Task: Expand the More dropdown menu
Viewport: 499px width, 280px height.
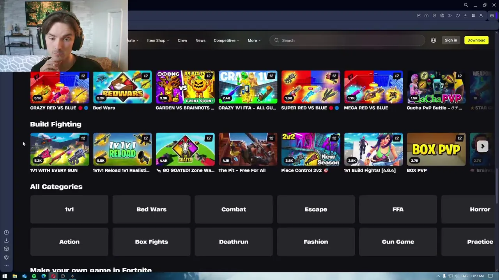Action: (x=254, y=40)
